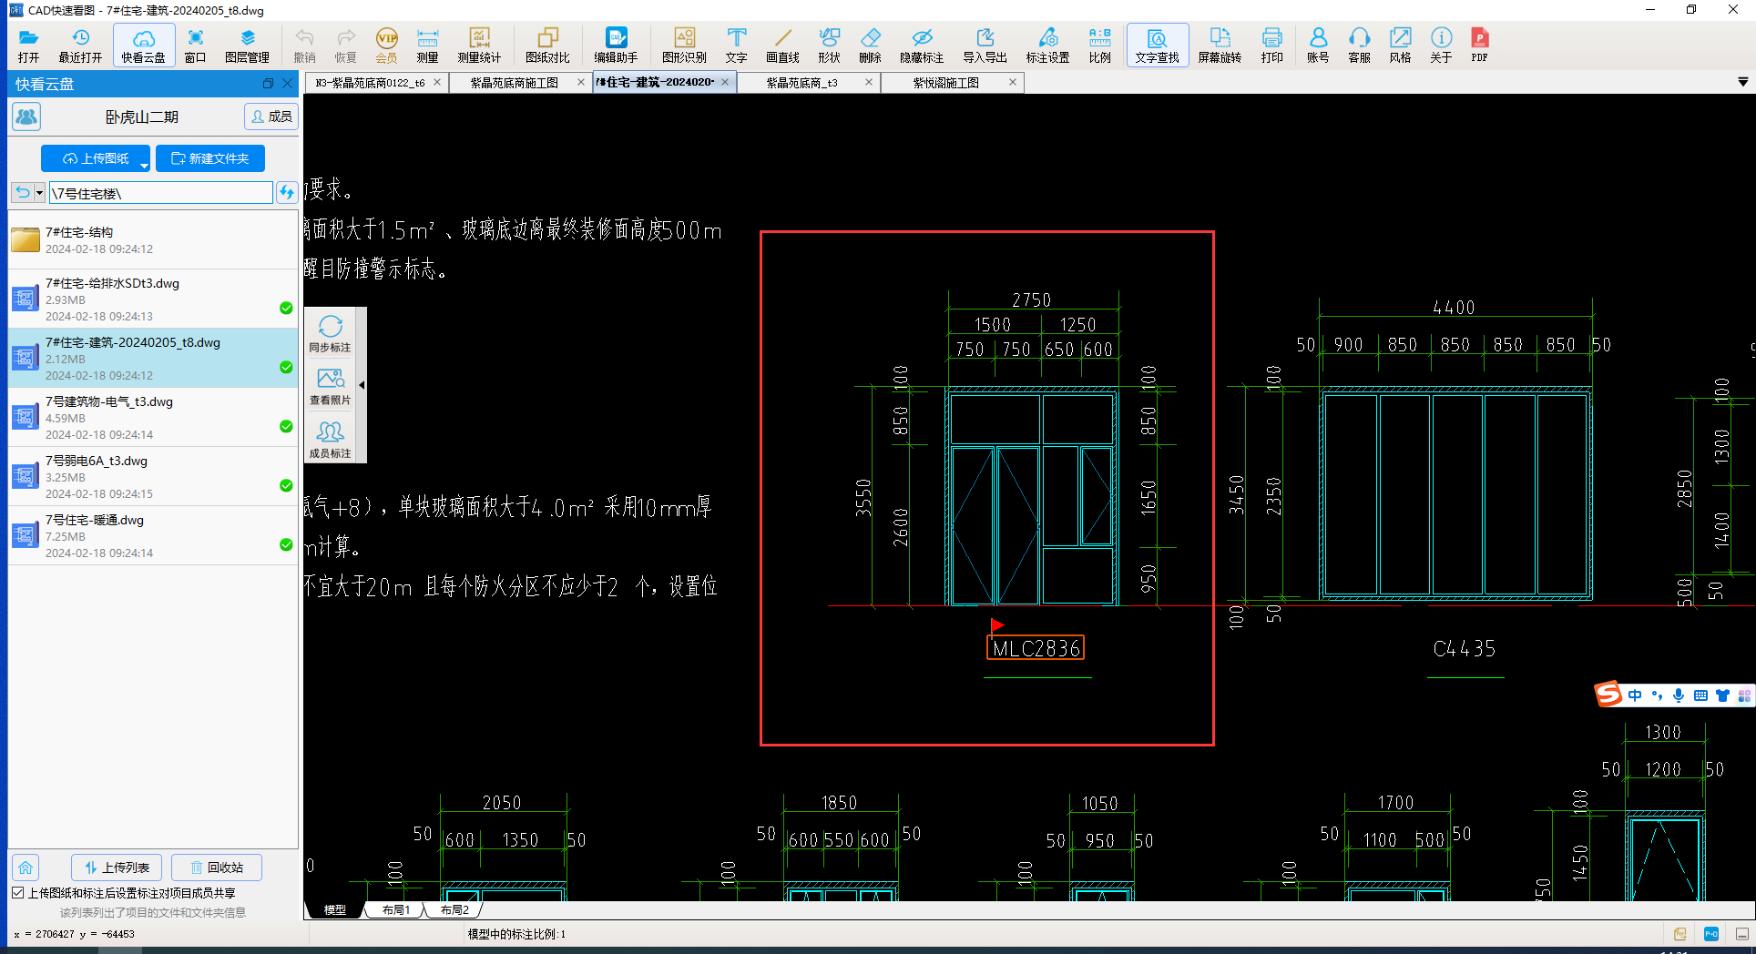Click 同步标注 sync annotations button

click(330, 334)
